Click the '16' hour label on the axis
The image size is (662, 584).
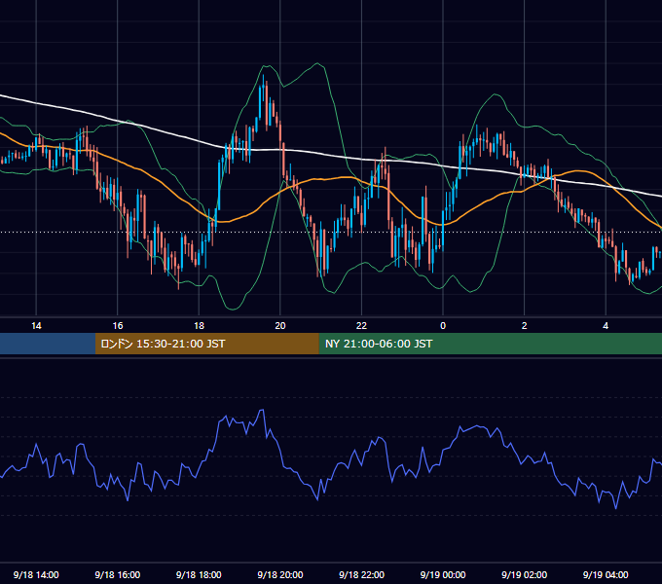click(118, 326)
